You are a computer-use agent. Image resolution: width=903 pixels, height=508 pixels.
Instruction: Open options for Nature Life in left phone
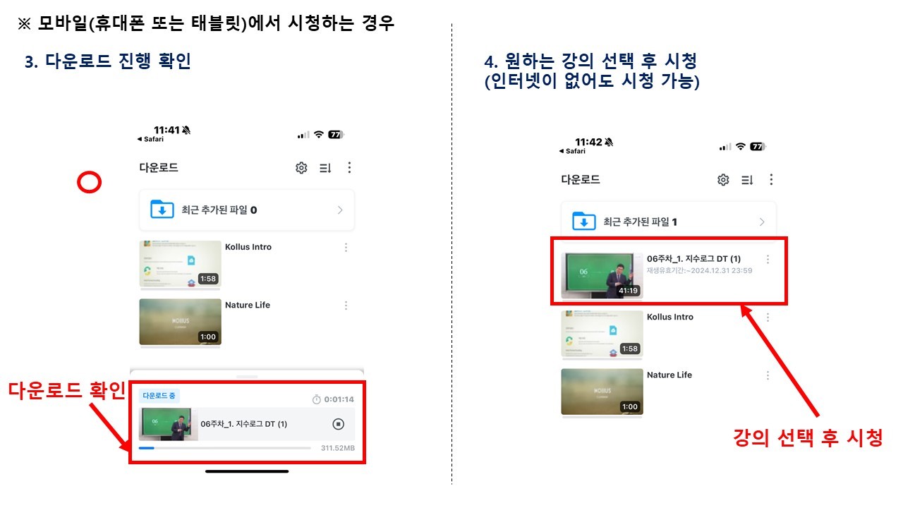click(x=346, y=306)
